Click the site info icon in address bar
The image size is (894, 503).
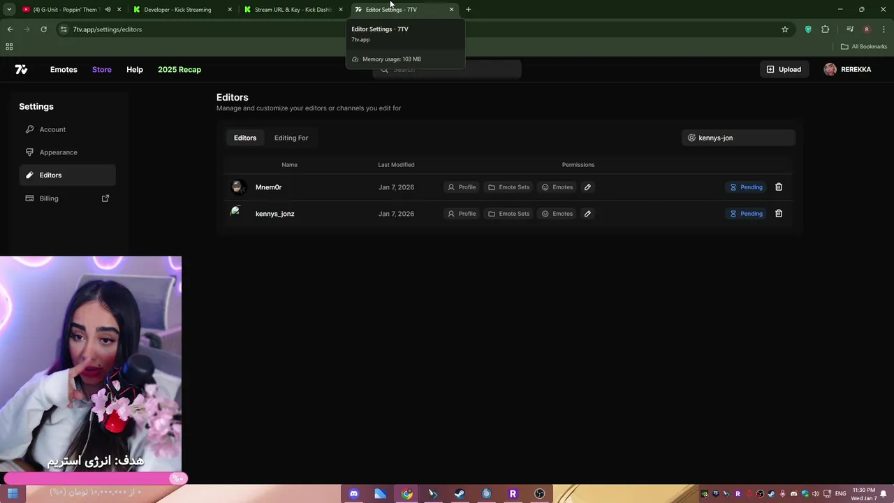click(x=64, y=29)
